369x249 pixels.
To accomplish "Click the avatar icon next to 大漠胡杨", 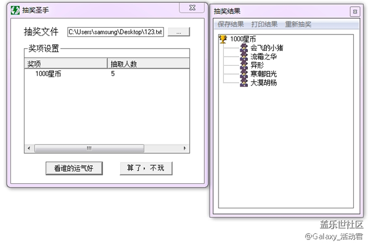I will pos(244,82).
